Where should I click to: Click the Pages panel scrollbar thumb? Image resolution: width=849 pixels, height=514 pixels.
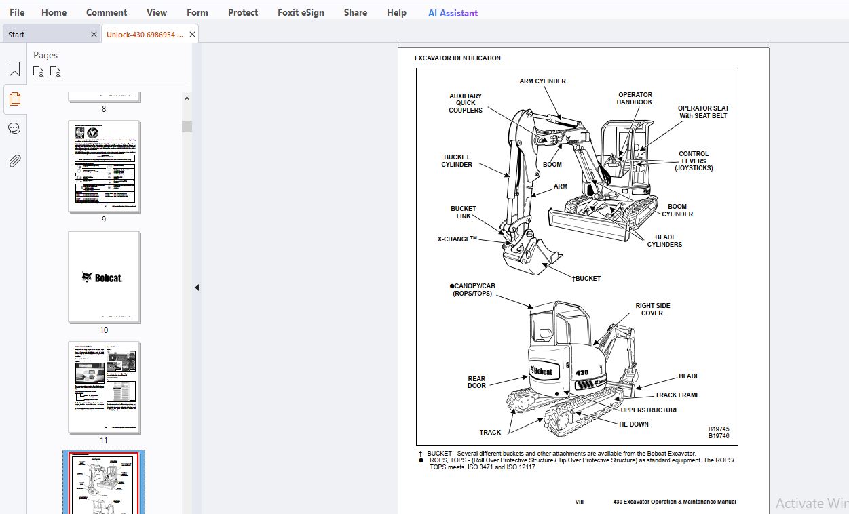(x=187, y=126)
